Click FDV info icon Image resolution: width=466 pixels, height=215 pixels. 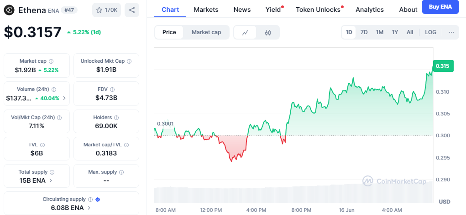pyautogui.click(x=113, y=89)
